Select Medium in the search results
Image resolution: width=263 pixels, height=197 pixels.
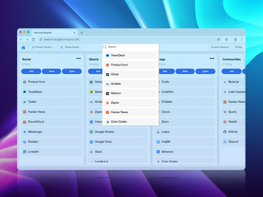pos(130,93)
